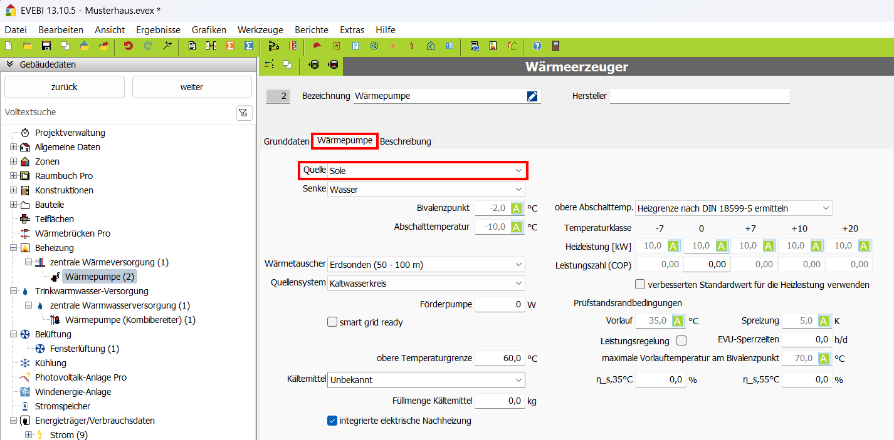Expand the Kältemittel dropdown list
Screen dimensions: 894x440
click(x=426, y=379)
